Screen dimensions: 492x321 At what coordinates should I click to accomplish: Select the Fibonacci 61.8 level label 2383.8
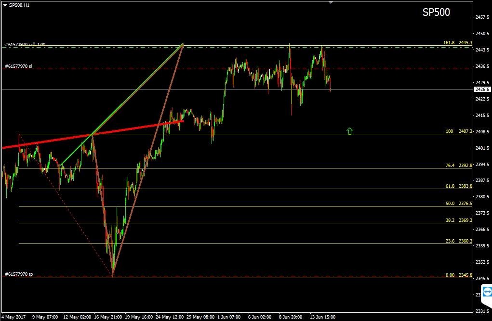(459, 186)
